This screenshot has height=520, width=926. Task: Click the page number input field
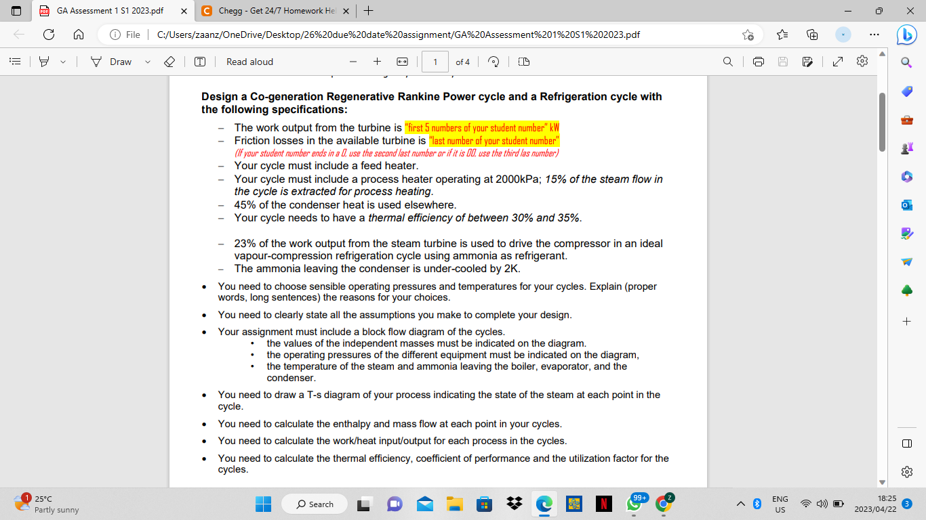[435, 62]
